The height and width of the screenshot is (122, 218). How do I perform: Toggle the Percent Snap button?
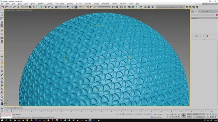tap(88, 7)
